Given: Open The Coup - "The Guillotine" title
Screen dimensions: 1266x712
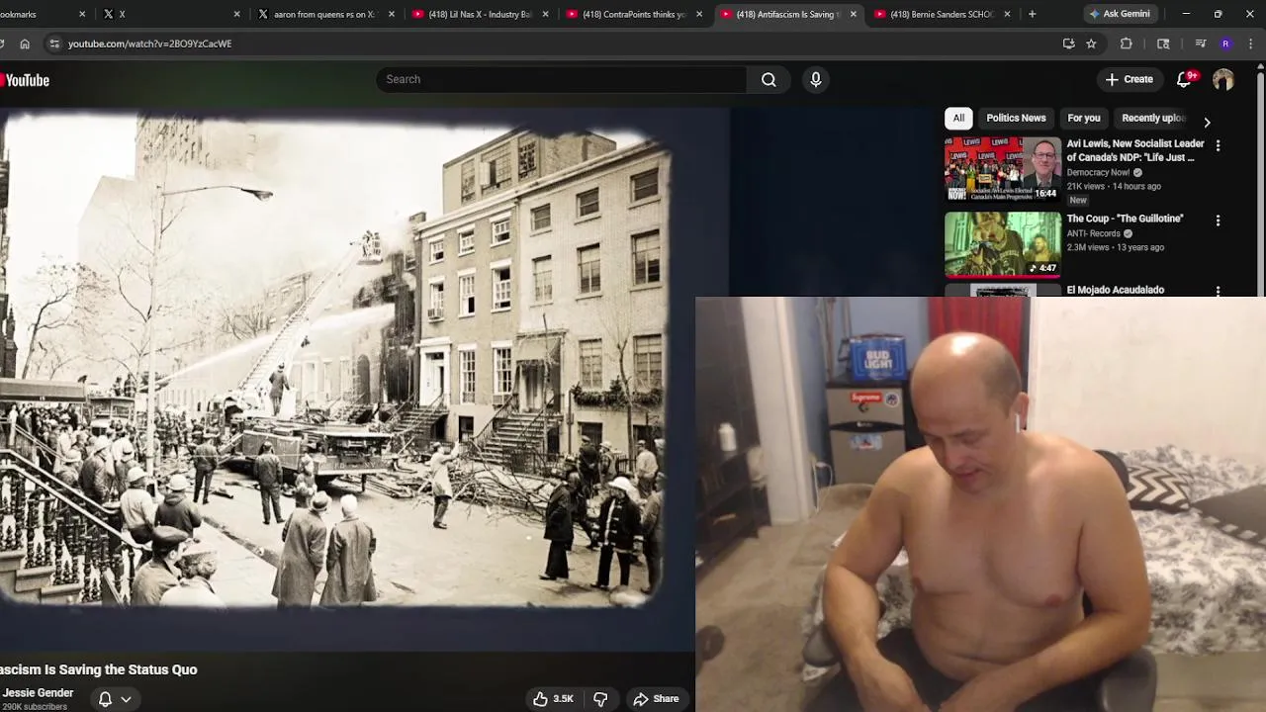Looking at the screenshot, I should click(x=1125, y=219).
